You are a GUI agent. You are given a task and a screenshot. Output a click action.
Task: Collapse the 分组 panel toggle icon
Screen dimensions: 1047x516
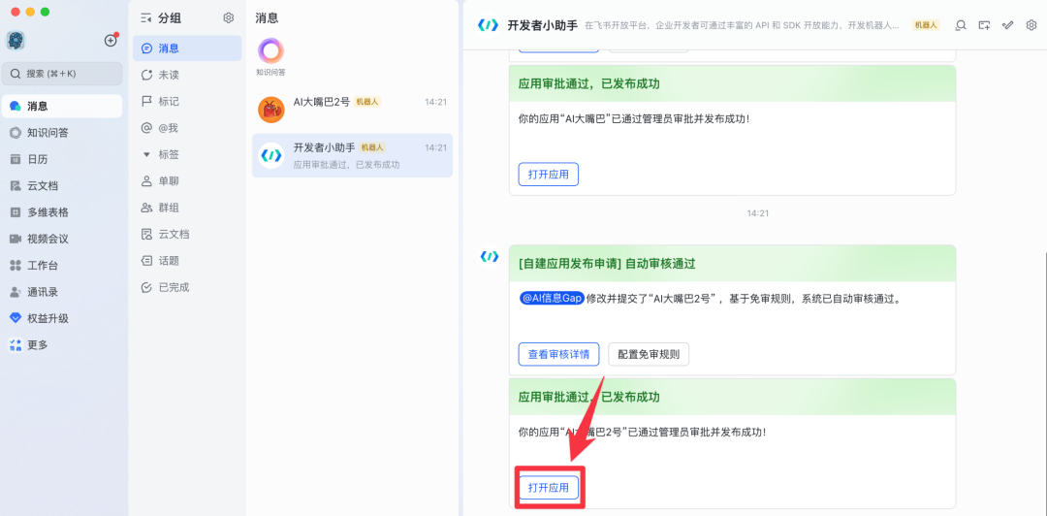click(x=146, y=17)
